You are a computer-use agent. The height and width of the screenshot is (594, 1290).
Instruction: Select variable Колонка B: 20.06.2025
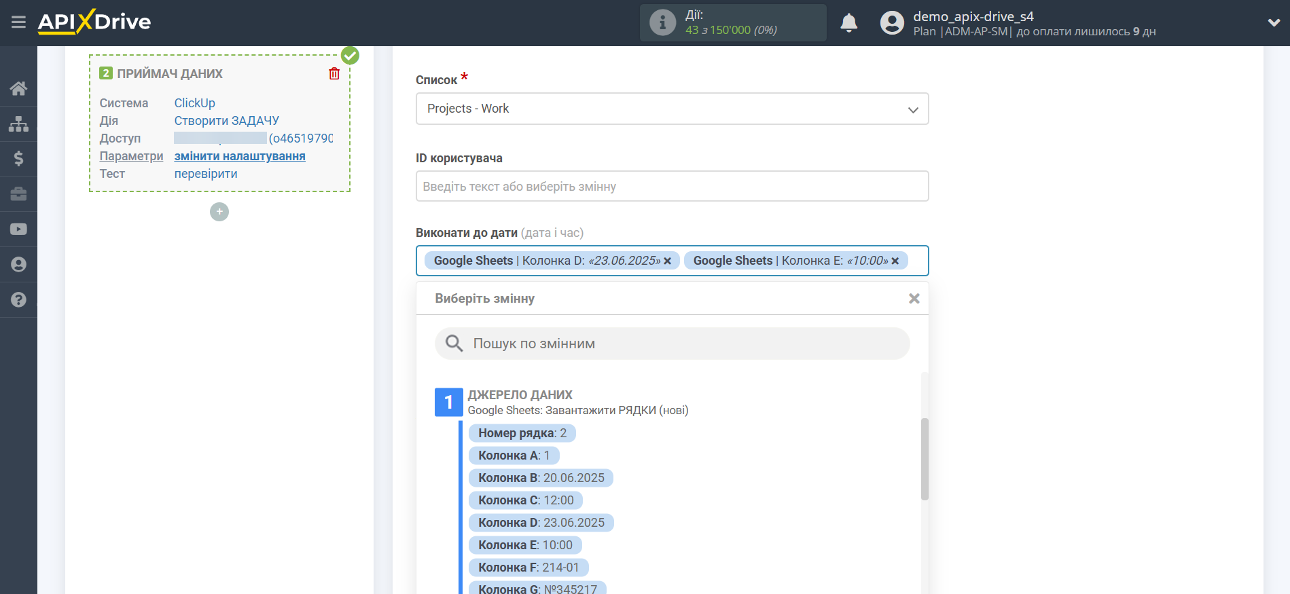point(541,478)
